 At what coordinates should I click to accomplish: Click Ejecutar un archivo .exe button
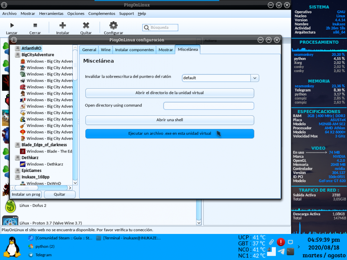169,133
